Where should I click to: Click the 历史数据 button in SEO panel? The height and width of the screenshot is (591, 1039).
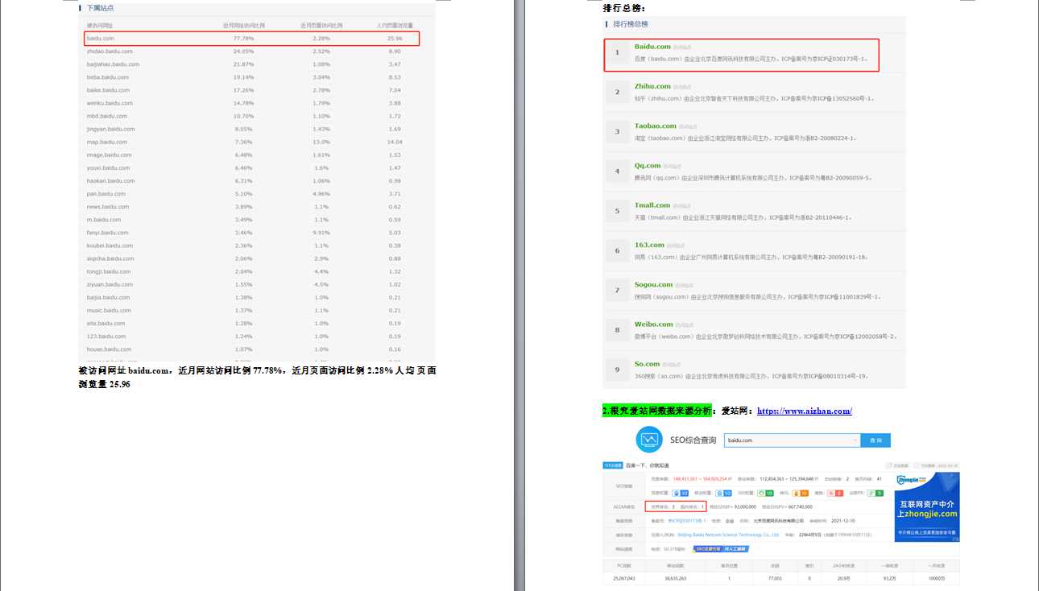tap(899, 465)
